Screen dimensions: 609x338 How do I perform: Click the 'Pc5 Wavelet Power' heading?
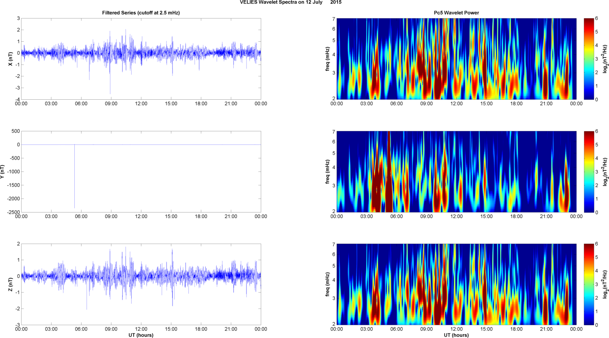[x=456, y=13]
